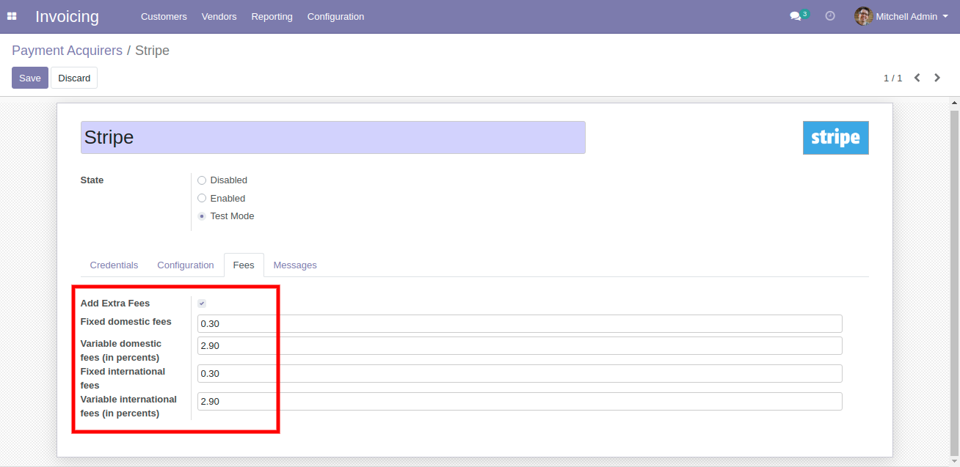Open the Customers menu
The height and width of the screenshot is (467, 960).
164,16
